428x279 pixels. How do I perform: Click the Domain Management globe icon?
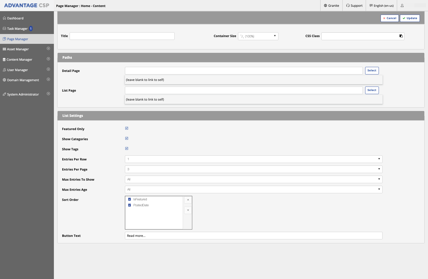[4, 80]
